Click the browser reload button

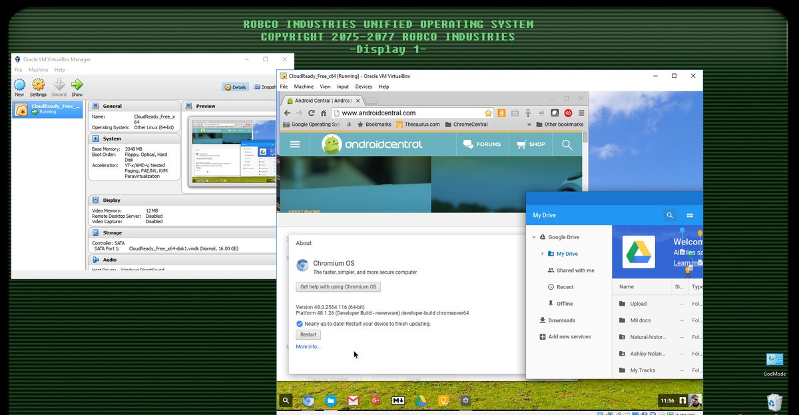point(311,113)
